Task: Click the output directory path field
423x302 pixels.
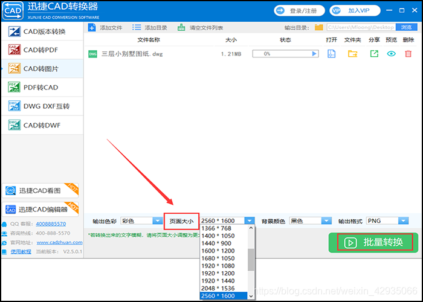Action: pyautogui.click(x=361, y=27)
